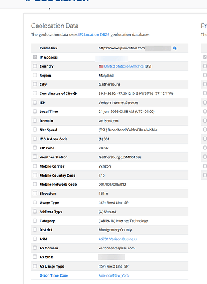The image size is (207, 284).
Task: Select the ISP checkbox
Action: pyautogui.click(x=35, y=102)
